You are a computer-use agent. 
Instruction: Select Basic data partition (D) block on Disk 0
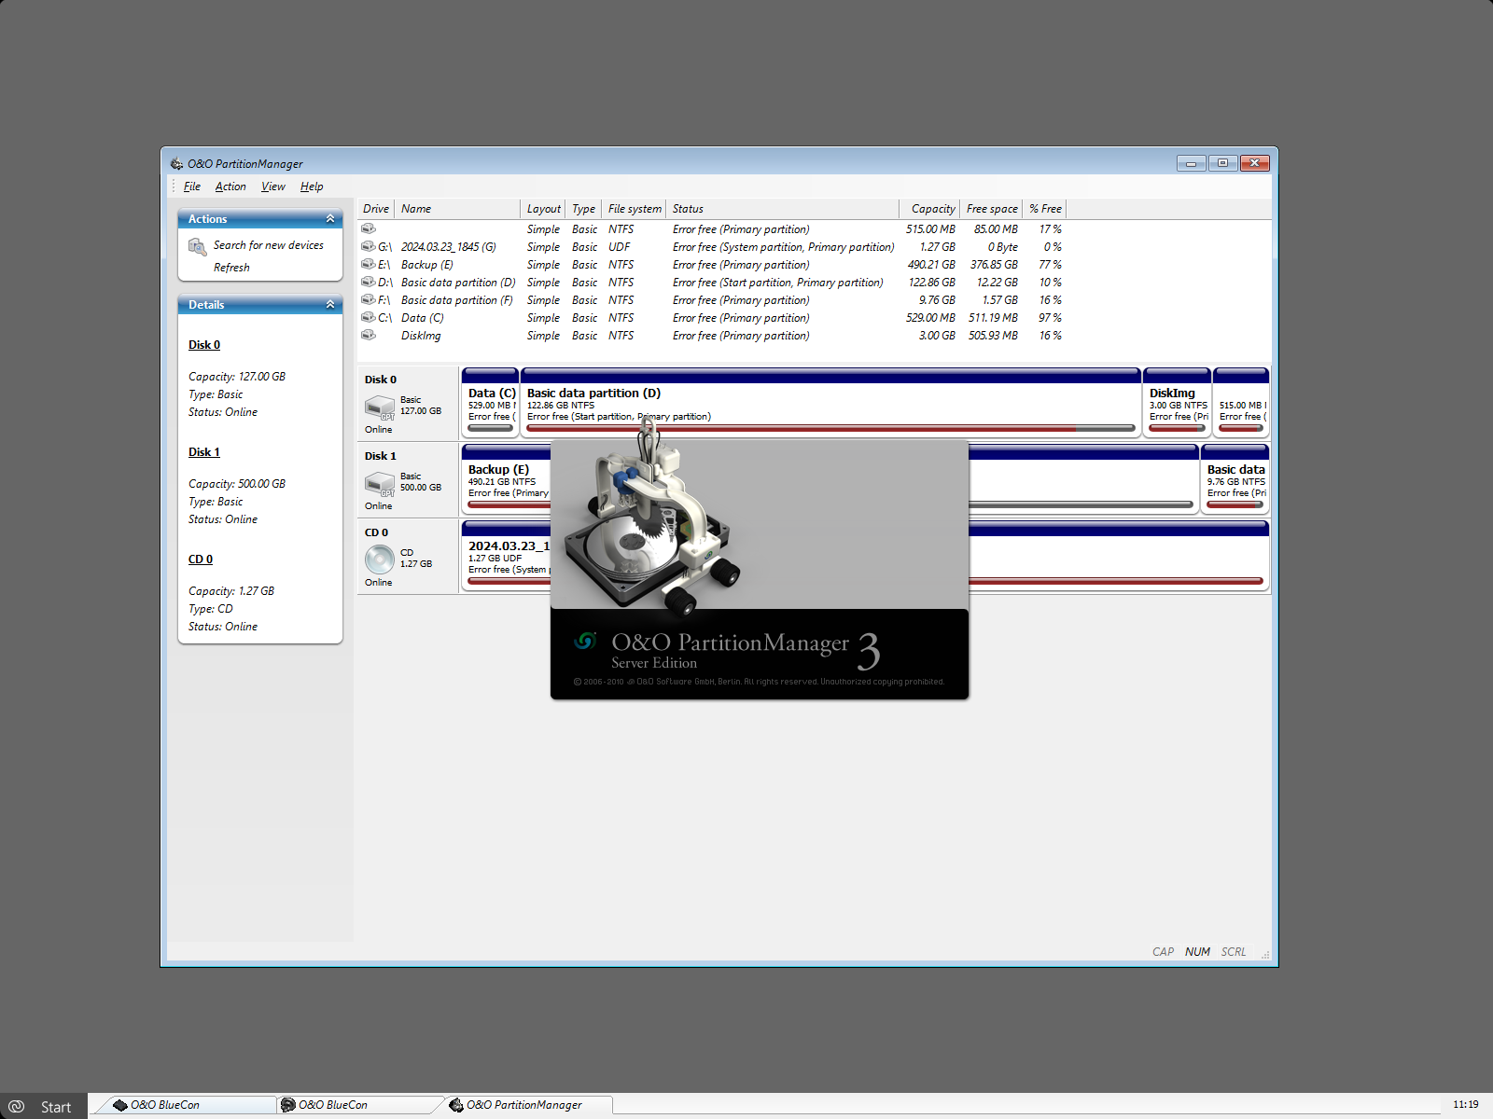click(x=830, y=402)
